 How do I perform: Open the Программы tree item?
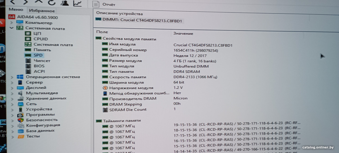(40, 115)
